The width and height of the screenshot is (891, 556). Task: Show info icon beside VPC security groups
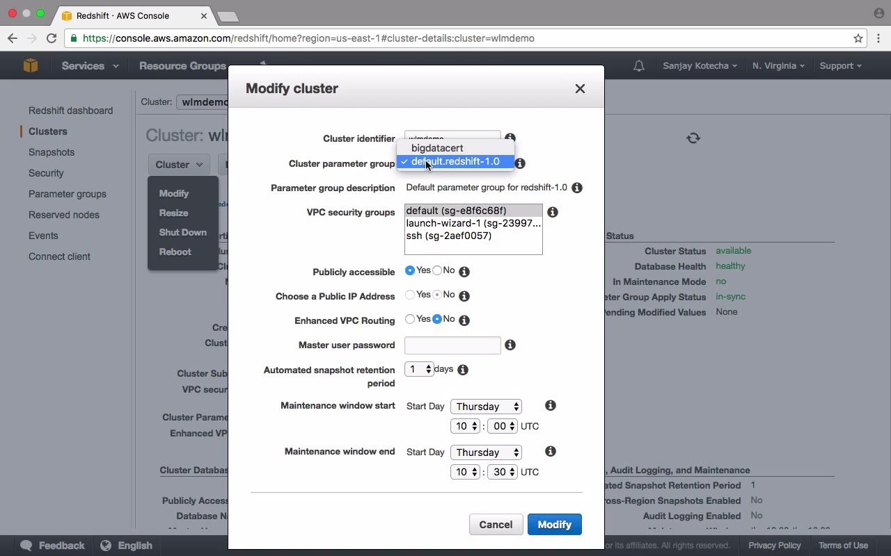click(553, 212)
